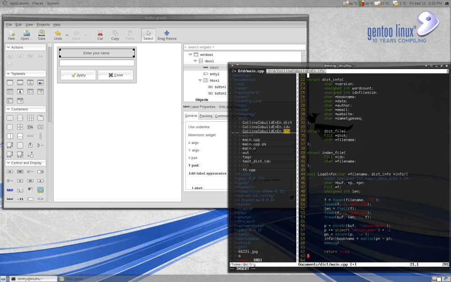The image size is (451, 282).
Task: Collapse the Actions palette section
Action: (x=8, y=47)
